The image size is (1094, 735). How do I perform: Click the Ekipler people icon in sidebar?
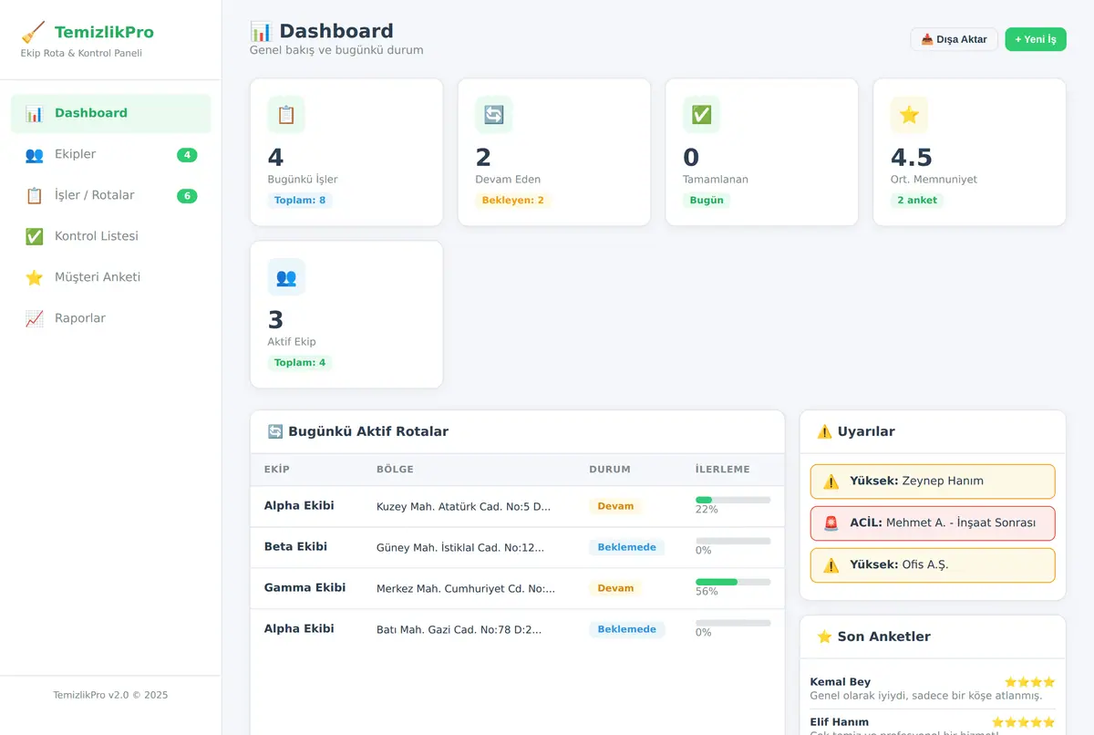coord(35,155)
